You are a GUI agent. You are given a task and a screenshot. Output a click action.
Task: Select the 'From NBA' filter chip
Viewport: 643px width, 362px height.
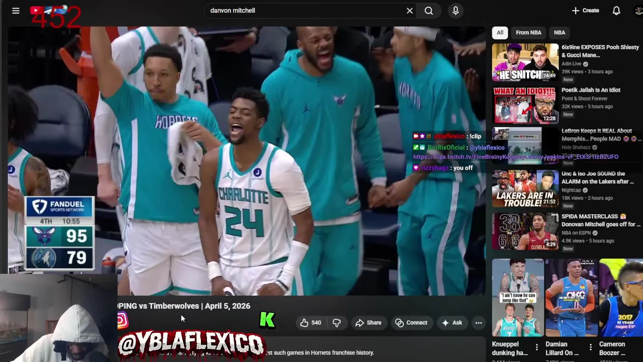[528, 33]
